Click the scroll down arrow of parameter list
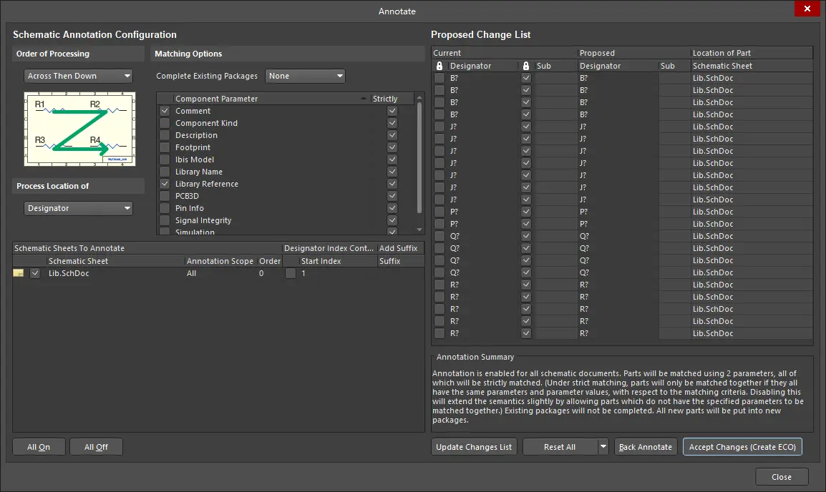The width and height of the screenshot is (826, 492). [419, 230]
